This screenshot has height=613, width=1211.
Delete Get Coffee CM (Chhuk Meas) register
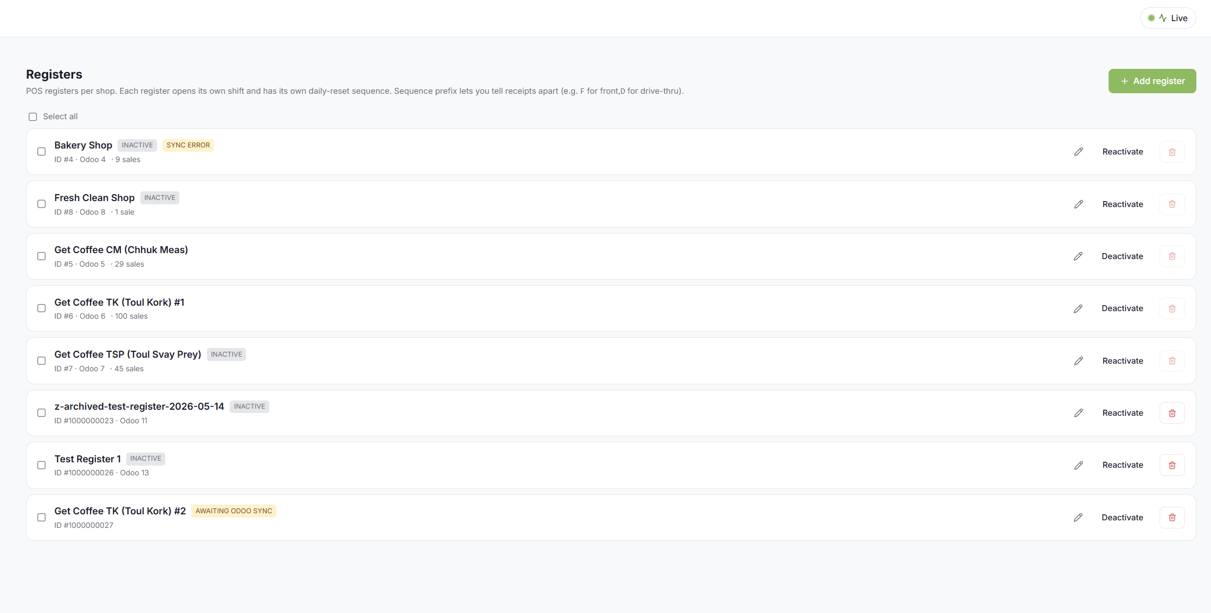click(1172, 256)
